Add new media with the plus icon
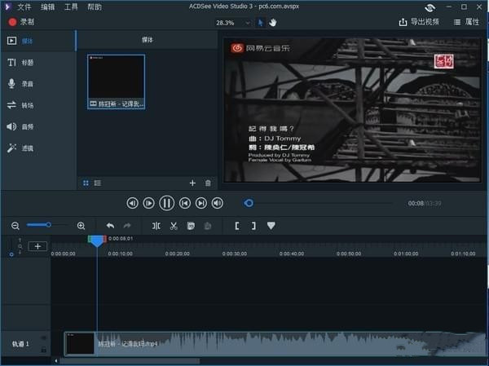 (x=192, y=183)
